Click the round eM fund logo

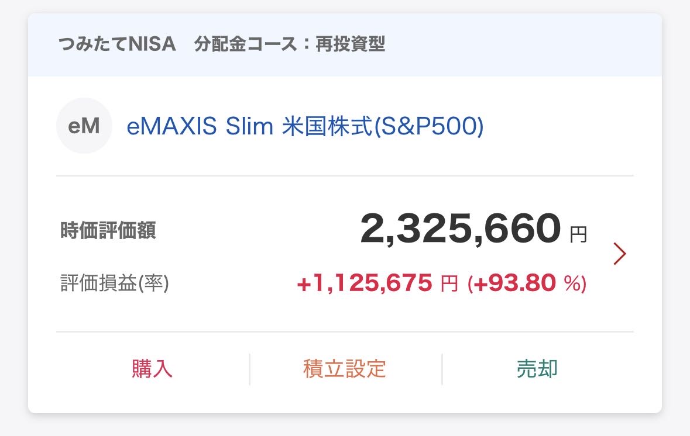(x=84, y=126)
